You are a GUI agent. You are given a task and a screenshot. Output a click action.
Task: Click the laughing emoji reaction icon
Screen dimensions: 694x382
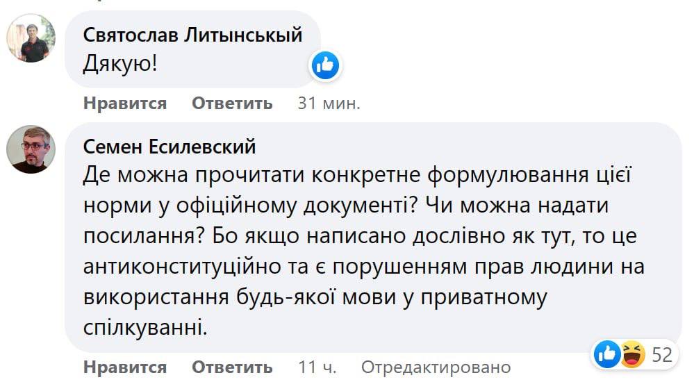pos(631,355)
